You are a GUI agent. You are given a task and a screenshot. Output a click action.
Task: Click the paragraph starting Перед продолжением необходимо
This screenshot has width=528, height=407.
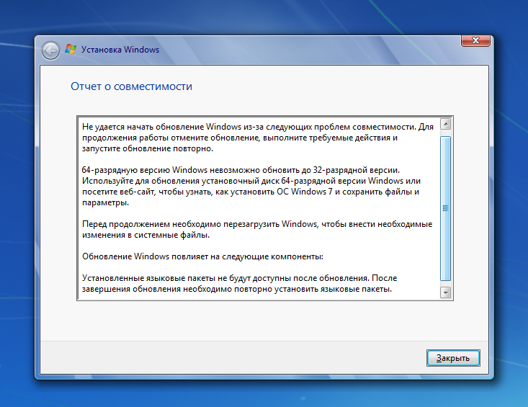[257, 229]
